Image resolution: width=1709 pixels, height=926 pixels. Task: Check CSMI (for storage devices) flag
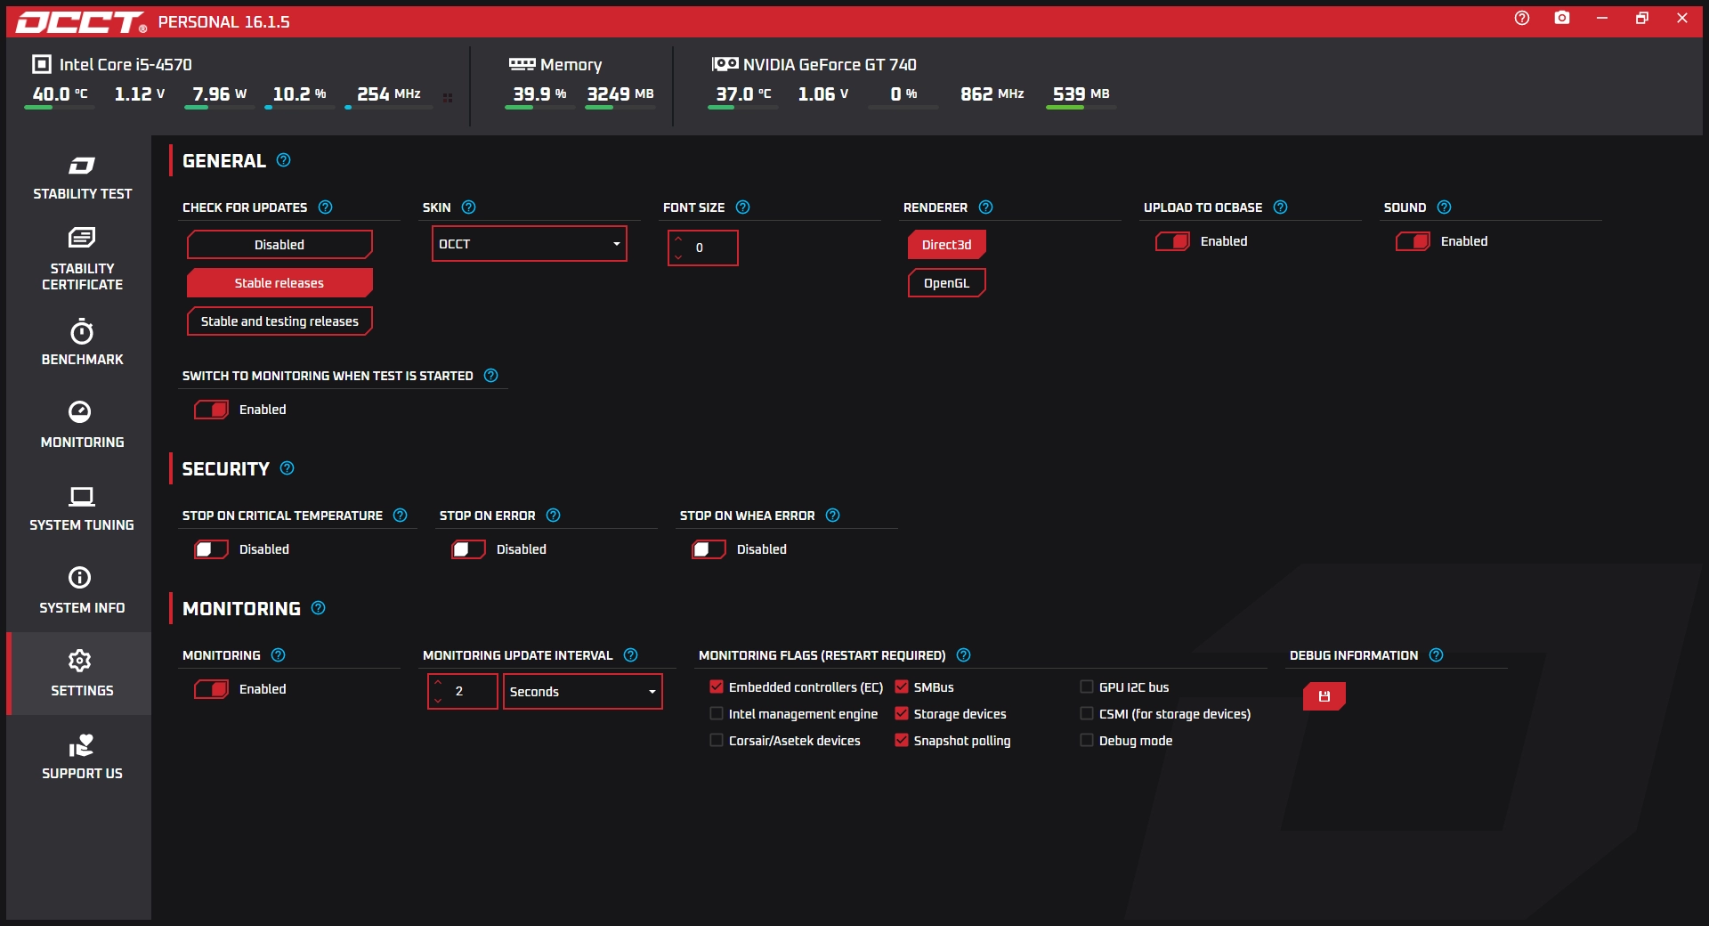(x=1087, y=714)
